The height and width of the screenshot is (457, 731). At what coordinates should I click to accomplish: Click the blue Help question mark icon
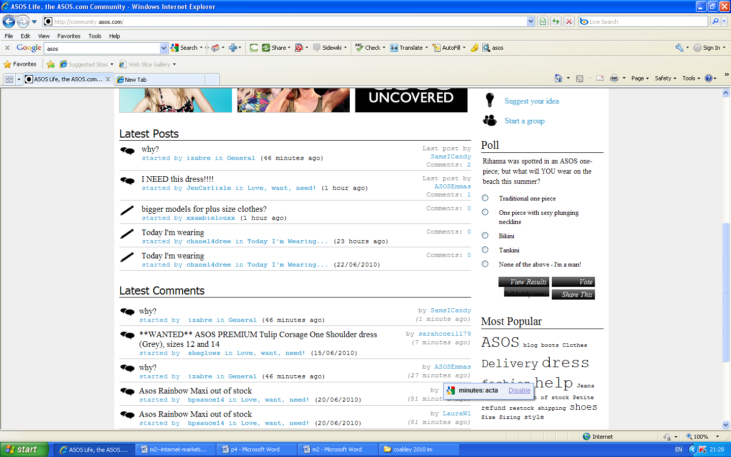coord(709,78)
